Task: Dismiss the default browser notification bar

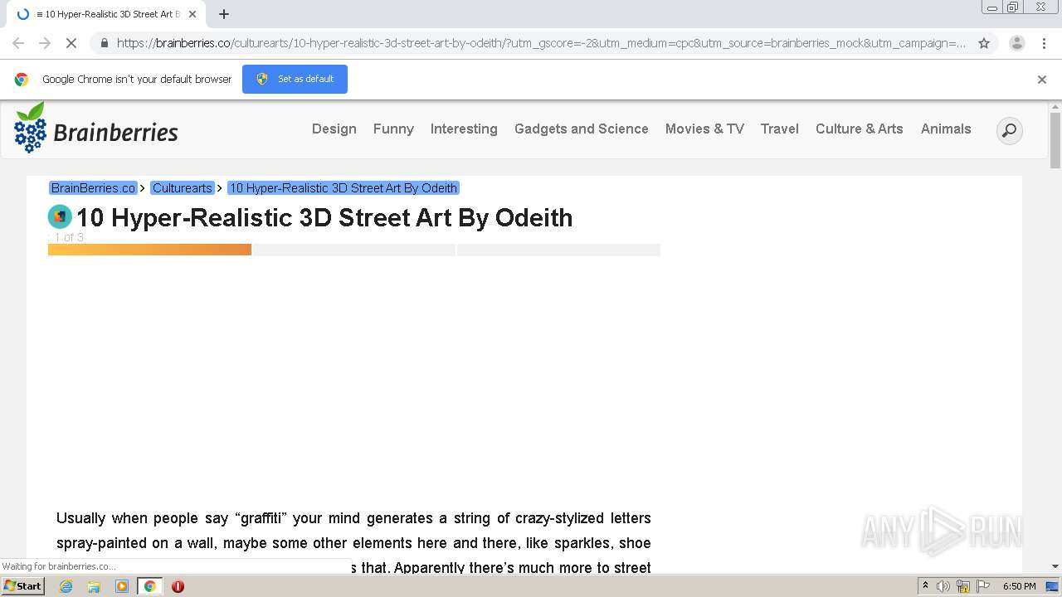Action: [x=1042, y=80]
